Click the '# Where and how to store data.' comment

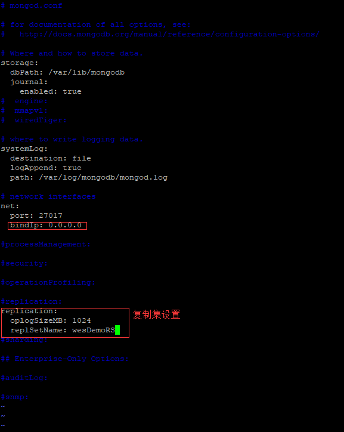[x=72, y=53]
